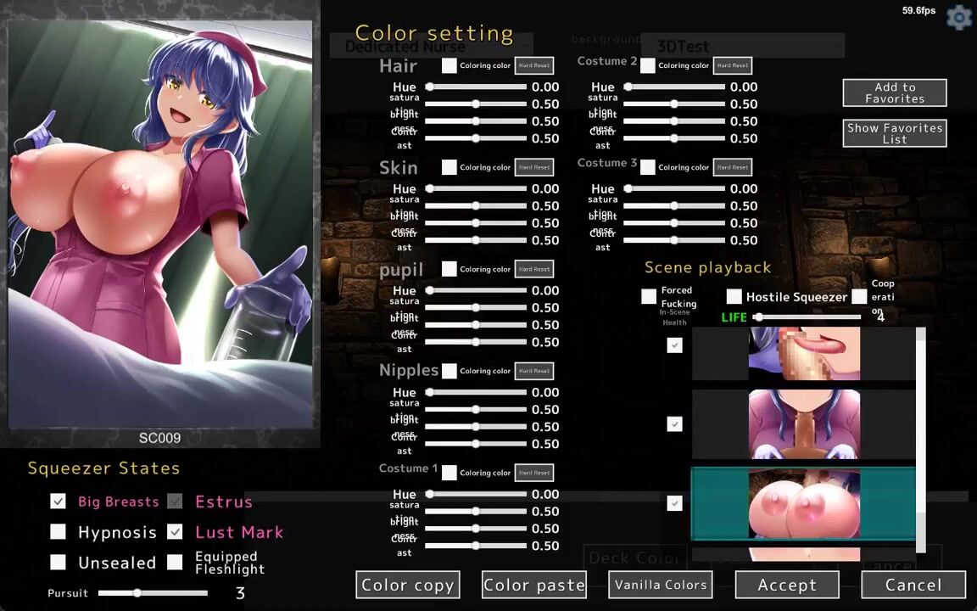Enable Skin coloring color checkbox

click(449, 167)
